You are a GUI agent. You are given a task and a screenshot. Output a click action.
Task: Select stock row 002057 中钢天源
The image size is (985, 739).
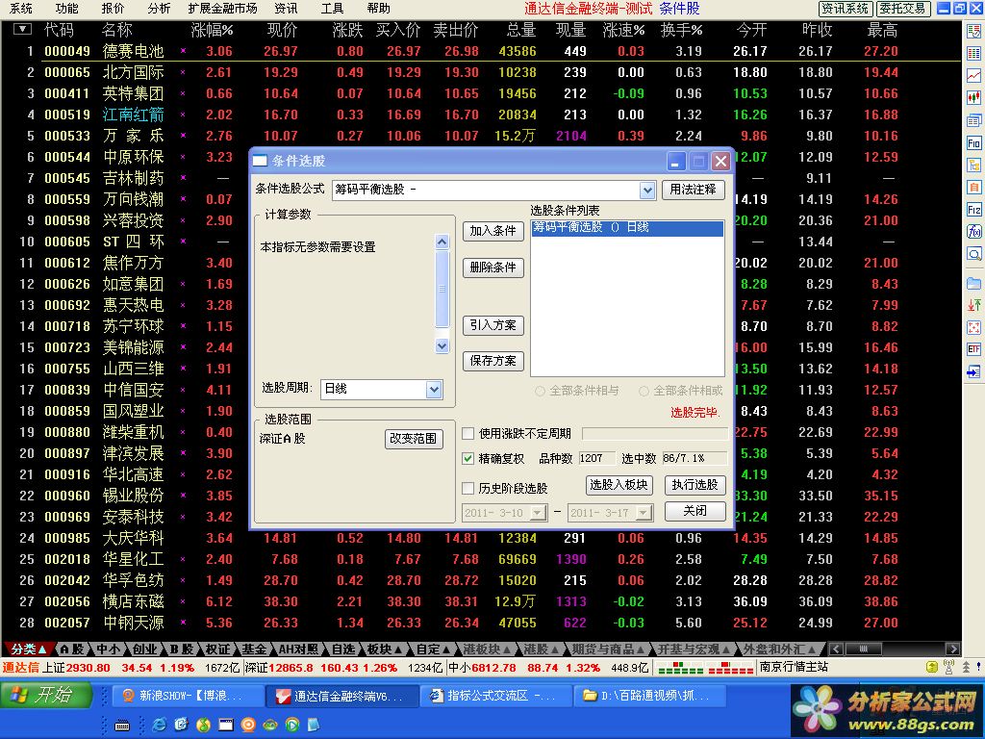pyautogui.click(x=481, y=623)
